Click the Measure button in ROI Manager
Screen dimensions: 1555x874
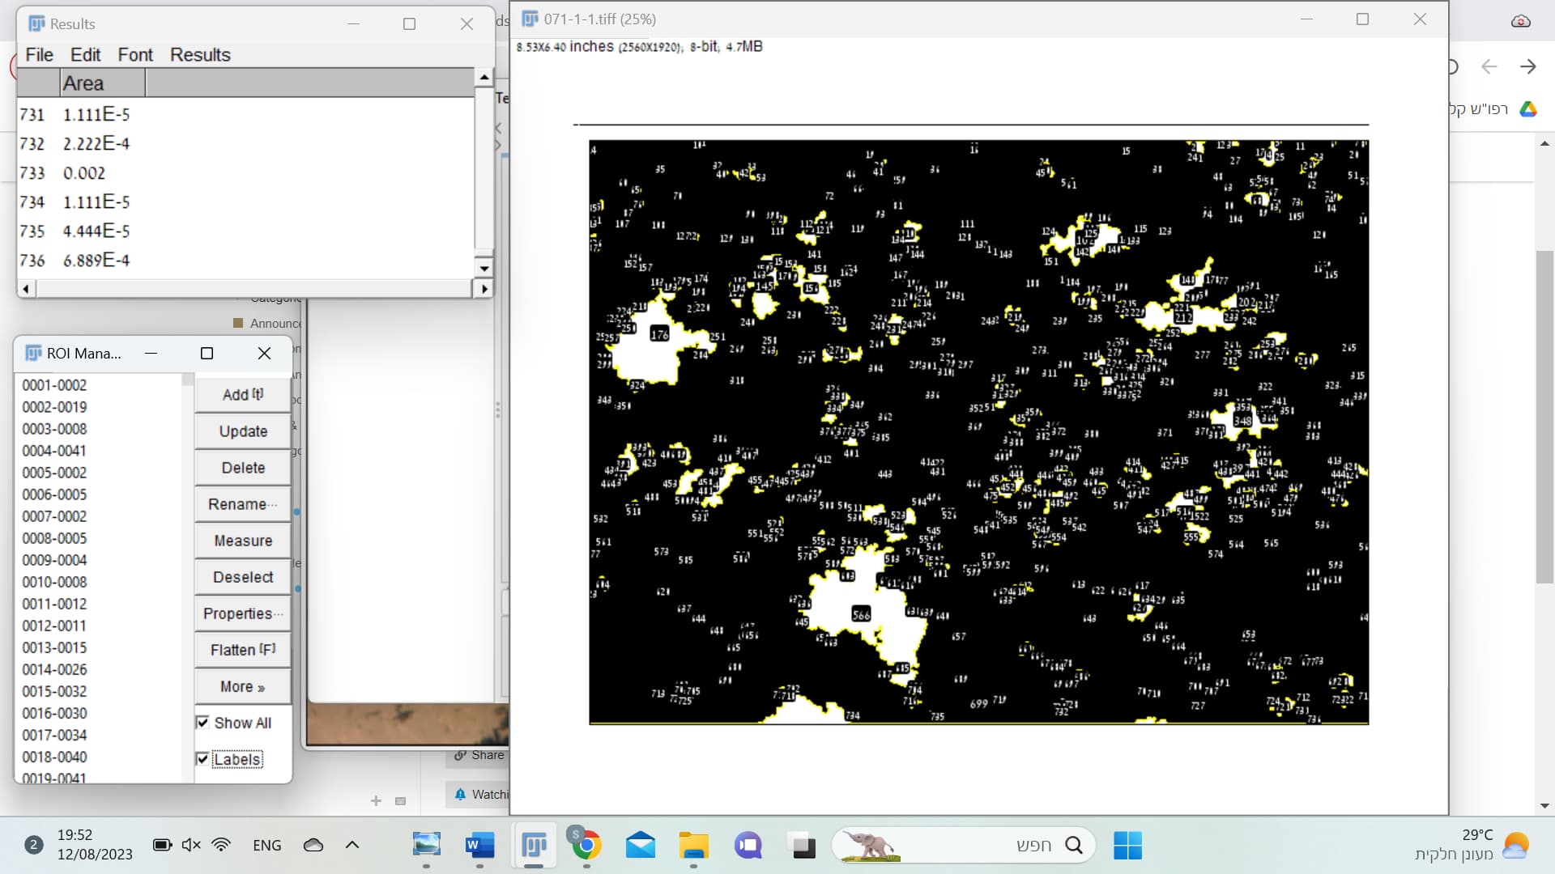tap(241, 541)
